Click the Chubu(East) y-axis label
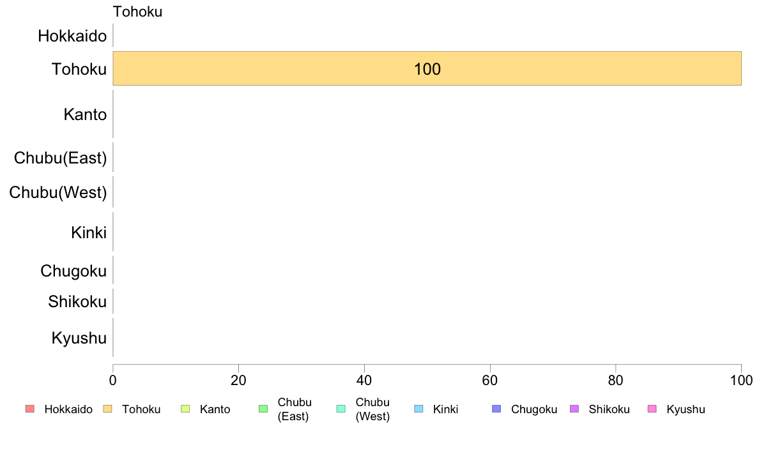This screenshot has height=470, width=759. pyautogui.click(x=61, y=158)
